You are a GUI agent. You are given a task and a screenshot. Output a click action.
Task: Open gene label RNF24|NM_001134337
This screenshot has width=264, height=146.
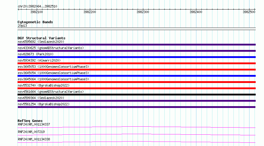point(34,124)
